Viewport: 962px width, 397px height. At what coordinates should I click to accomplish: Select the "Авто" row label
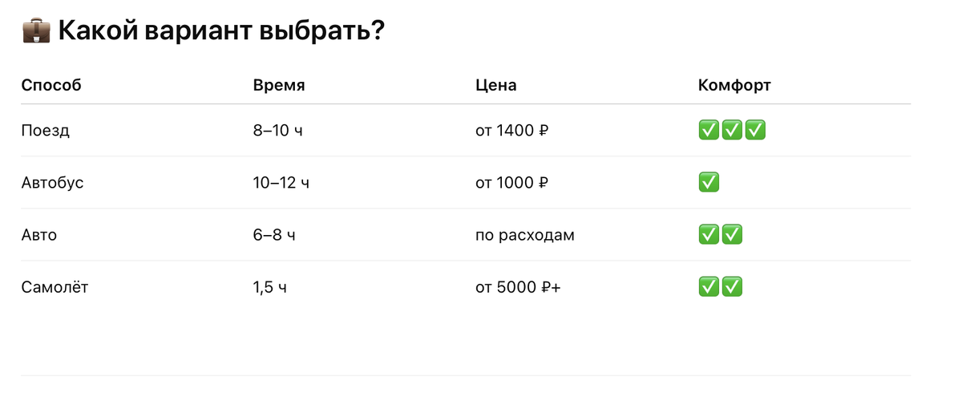[39, 235]
